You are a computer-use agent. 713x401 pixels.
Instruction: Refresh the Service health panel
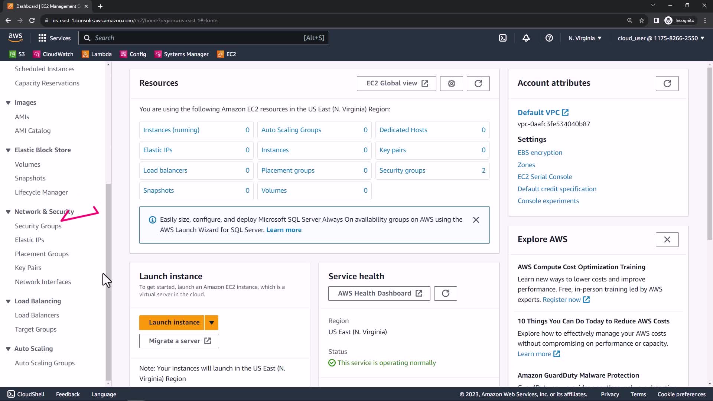point(445,293)
